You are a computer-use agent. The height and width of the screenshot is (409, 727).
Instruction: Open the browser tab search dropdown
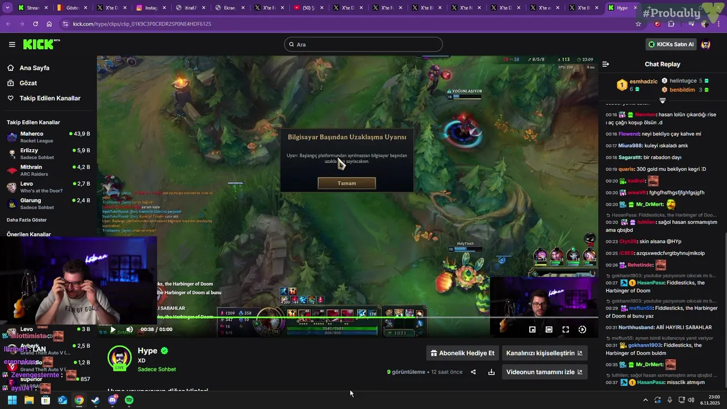(x=7, y=8)
